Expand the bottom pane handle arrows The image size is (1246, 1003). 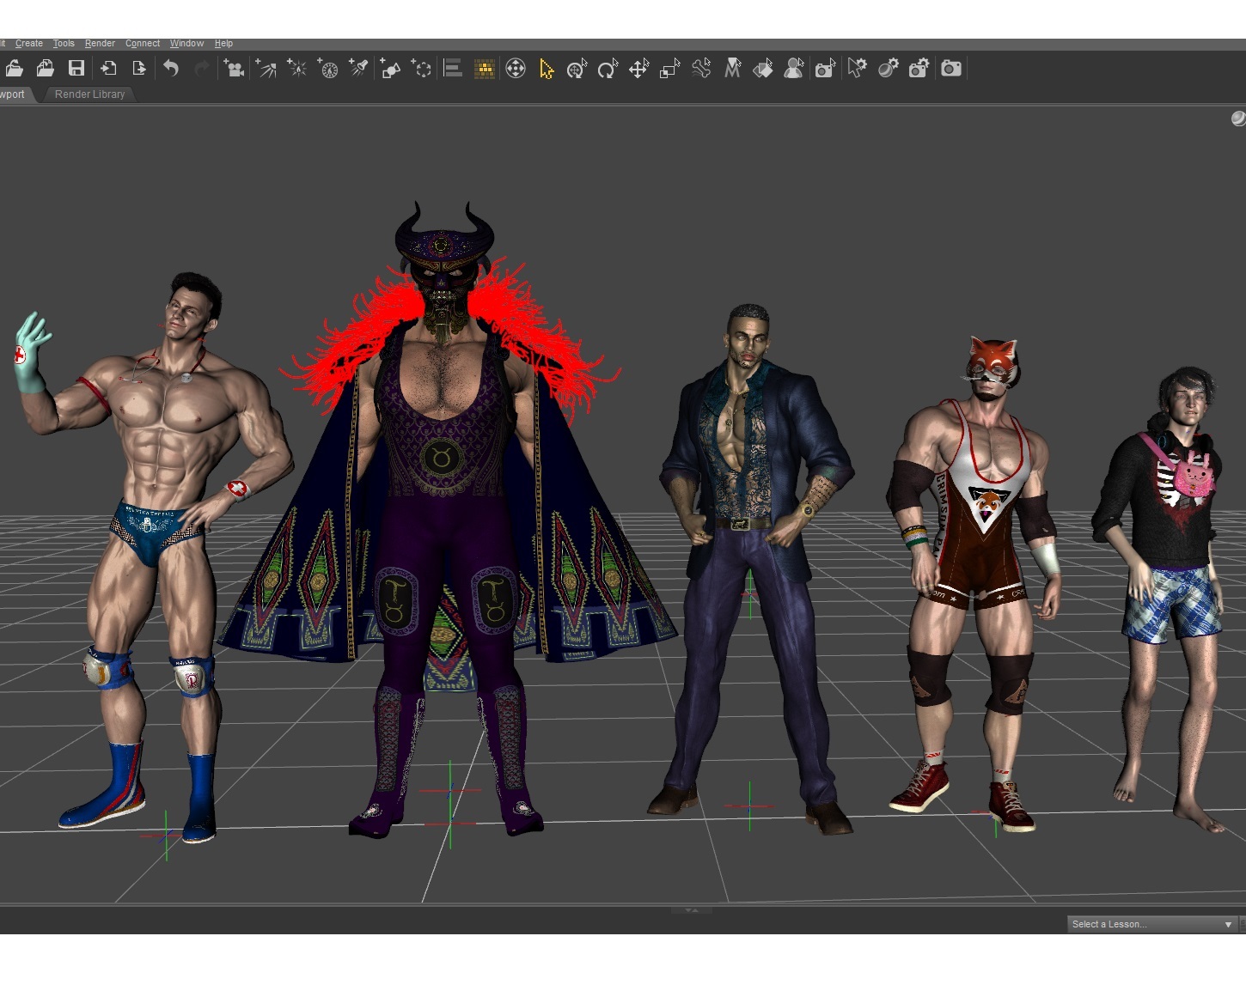[692, 909]
